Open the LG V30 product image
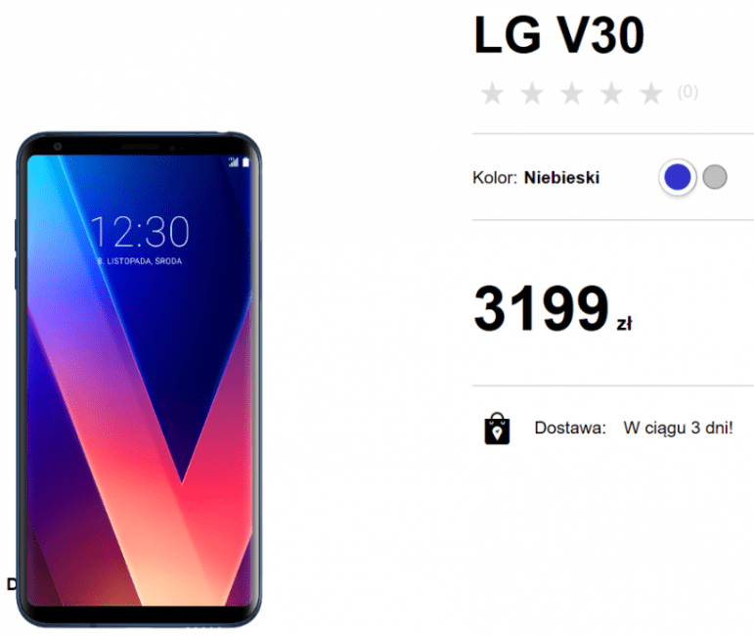This screenshot has width=754, height=636. click(x=139, y=379)
